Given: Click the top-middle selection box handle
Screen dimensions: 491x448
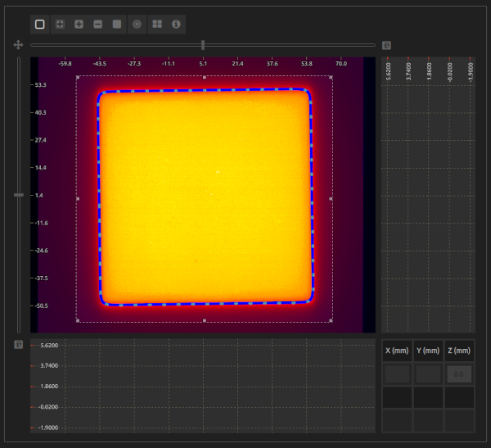Looking at the screenshot, I should coord(205,77).
